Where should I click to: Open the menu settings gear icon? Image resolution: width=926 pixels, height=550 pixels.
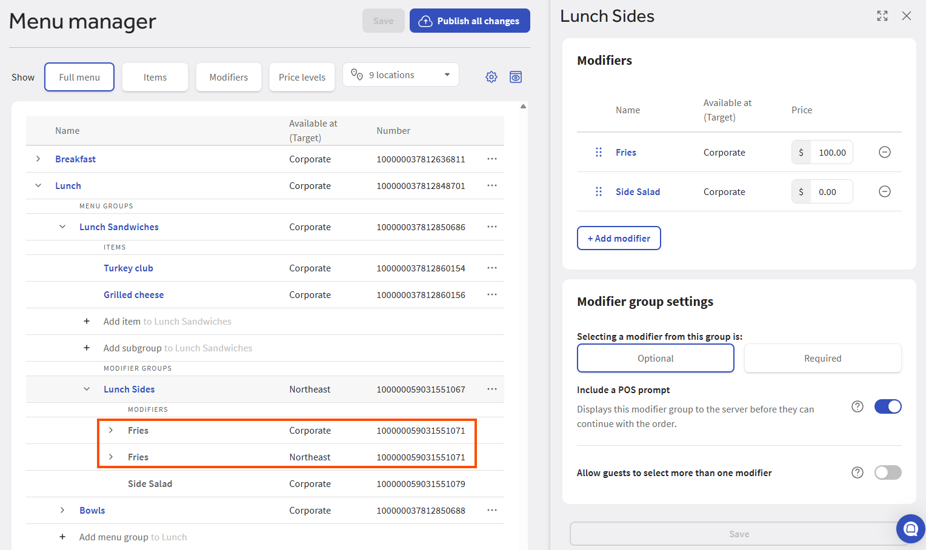coord(491,77)
